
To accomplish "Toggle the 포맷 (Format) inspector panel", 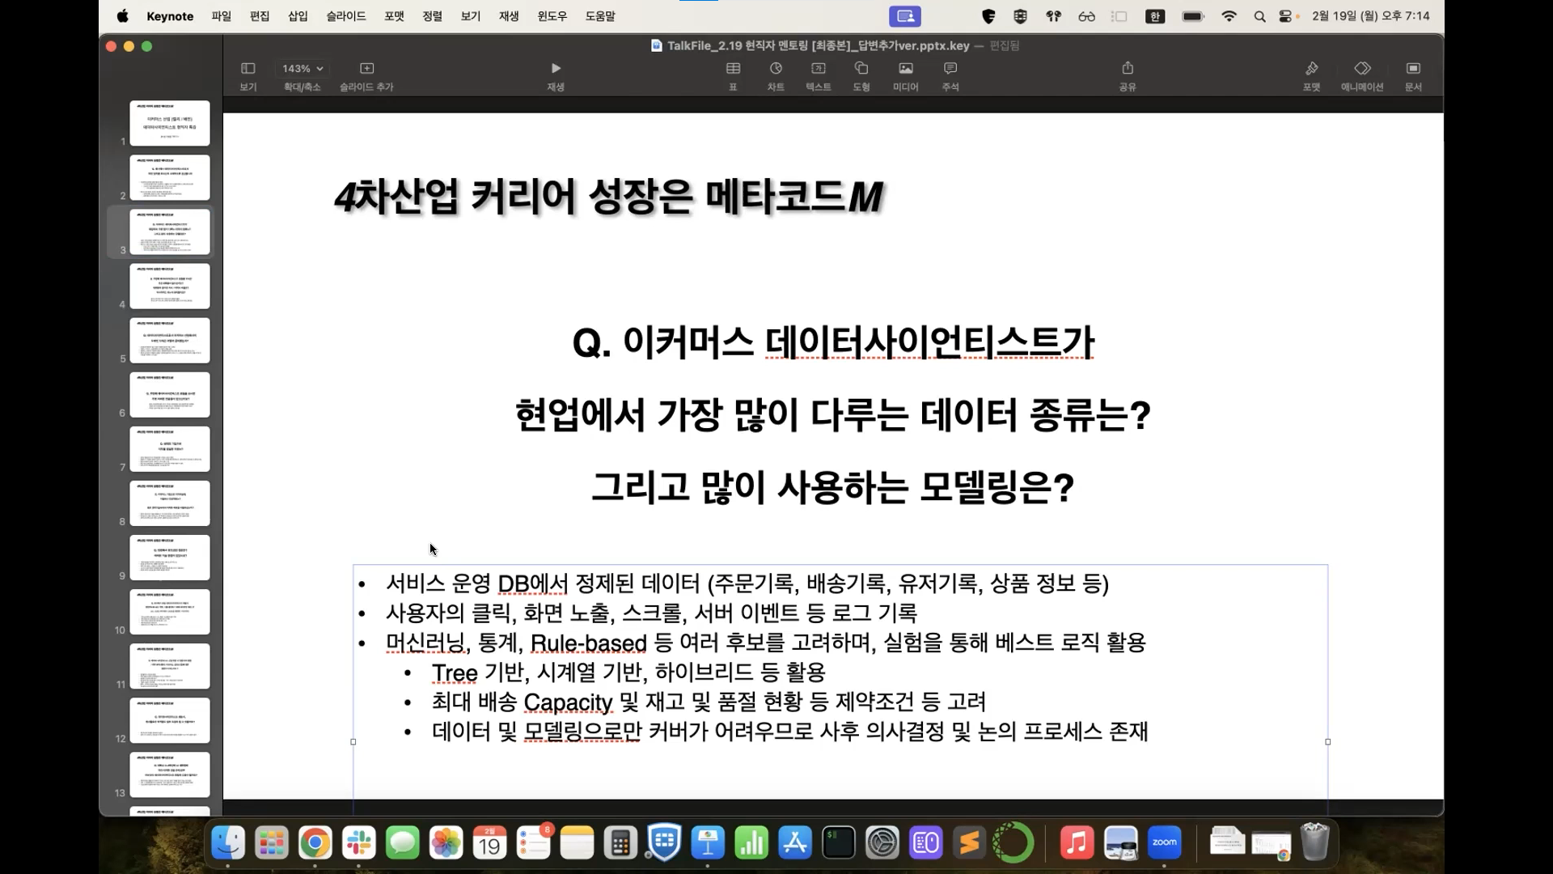I will [x=1311, y=69].
